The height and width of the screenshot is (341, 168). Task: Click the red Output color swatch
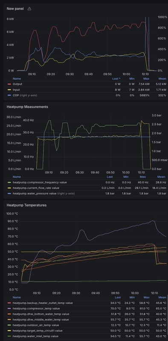(9, 84)
